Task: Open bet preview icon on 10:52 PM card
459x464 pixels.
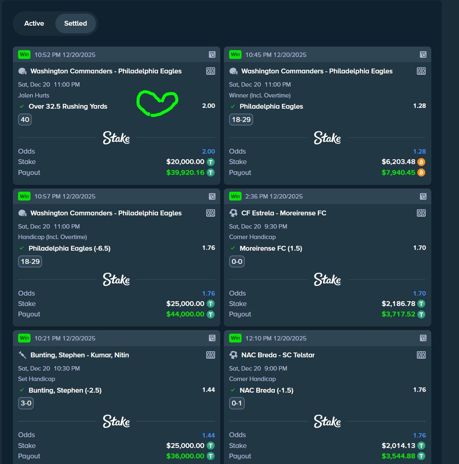Action: pos(212,55)
